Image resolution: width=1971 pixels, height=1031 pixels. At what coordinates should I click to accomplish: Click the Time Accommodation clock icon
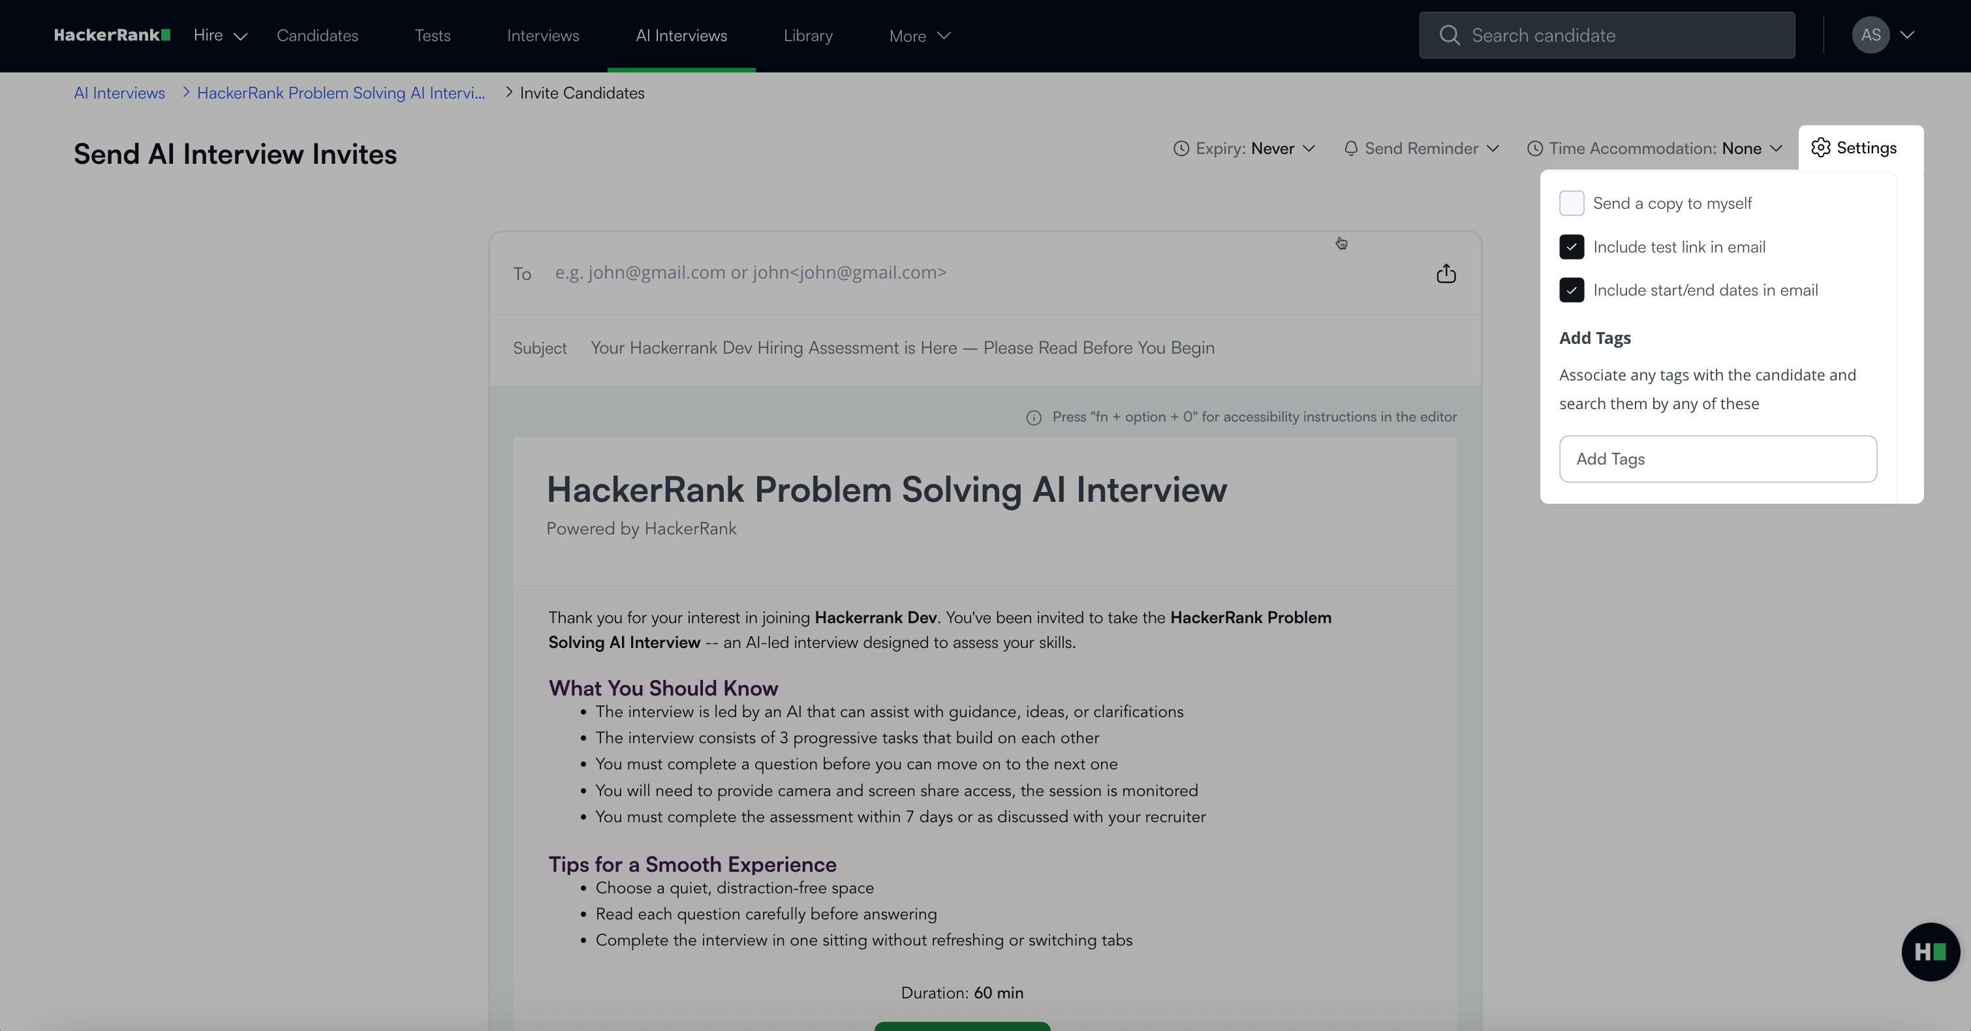1535,148
